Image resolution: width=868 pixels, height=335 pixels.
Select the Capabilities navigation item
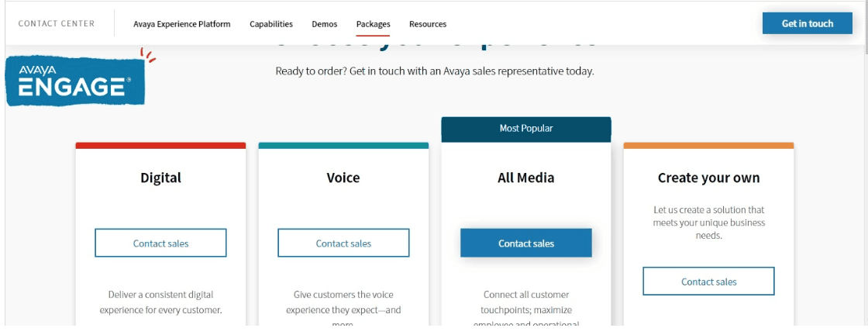pyautogui.click(x=271, y=24)
